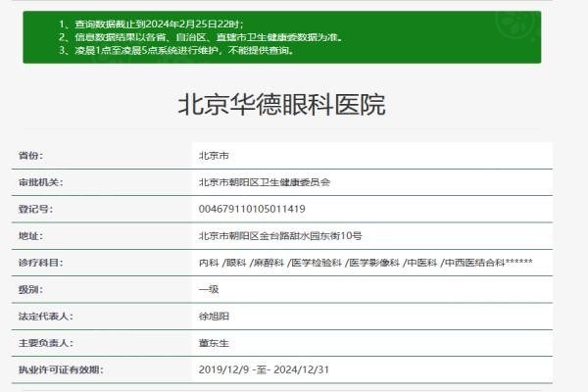Image resolution: width=588 pixels, height=392 pixels.
Task: Click the hospital title 北京华德眼科医院
Action: (x=281, y=104)
